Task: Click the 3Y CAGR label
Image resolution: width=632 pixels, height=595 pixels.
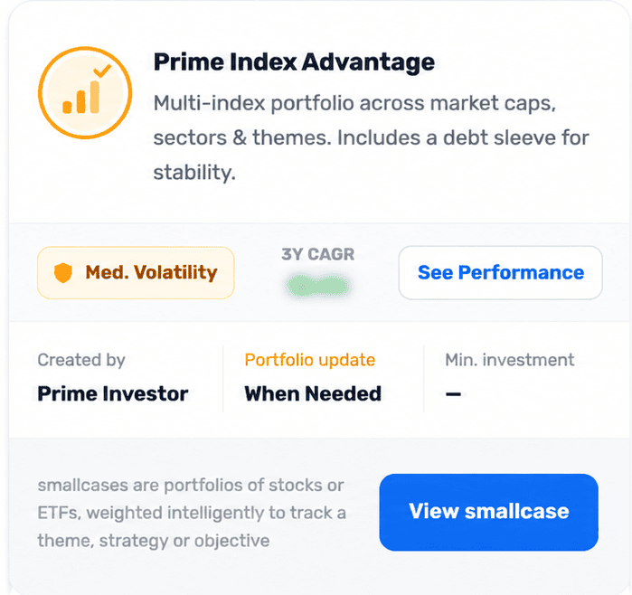Action: click(x=318, y=254)
